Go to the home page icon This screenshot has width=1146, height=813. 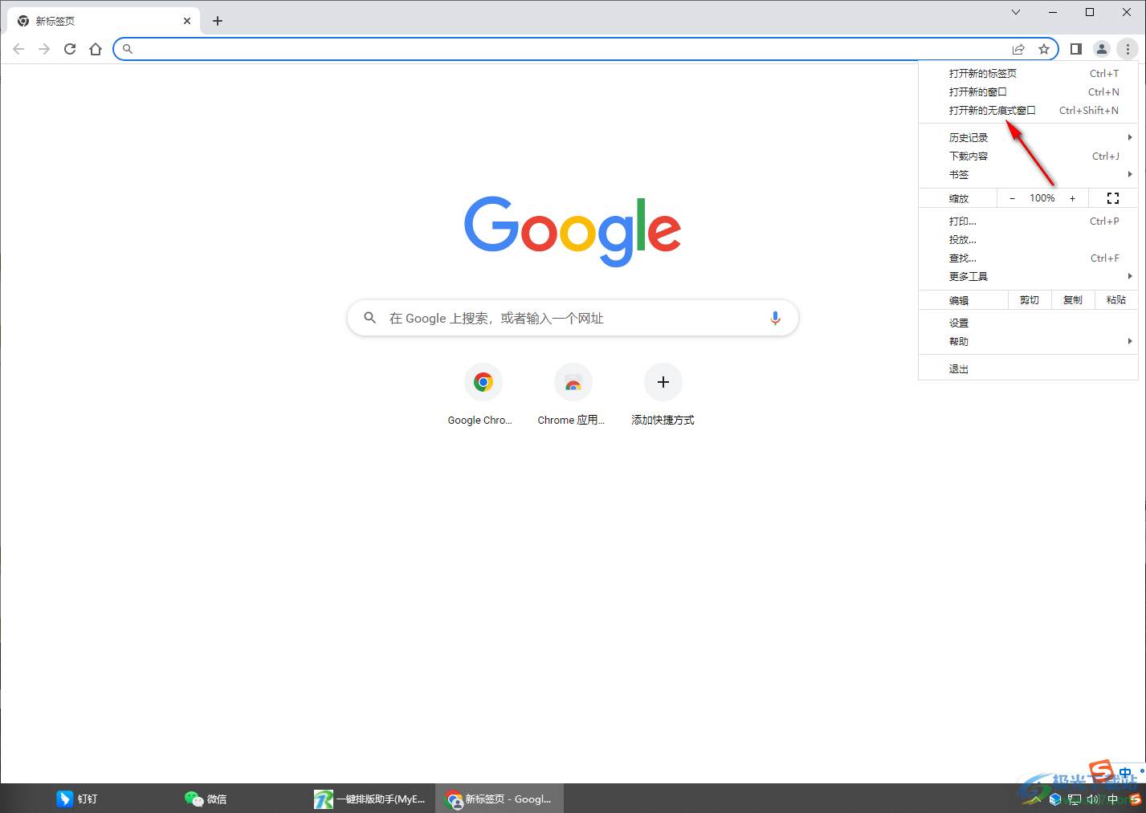click(96, 49)
